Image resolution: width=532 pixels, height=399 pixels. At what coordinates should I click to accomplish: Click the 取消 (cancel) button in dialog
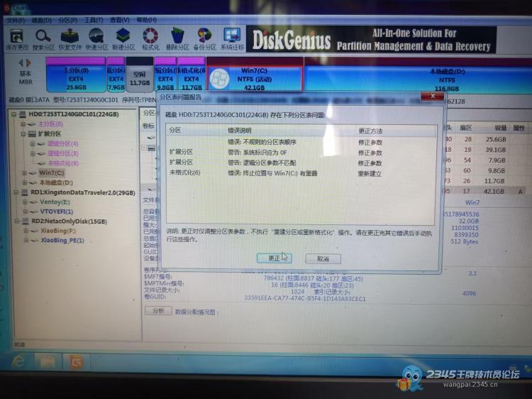[323, 259]
